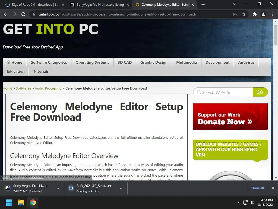Open the tab search chevron

[x=234, y=4]
